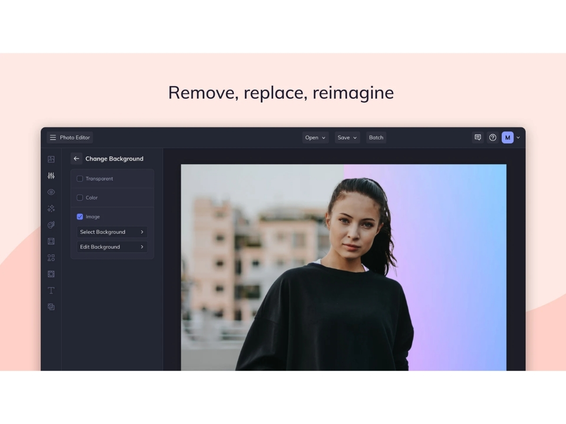The height and width of the screenshot is (424, 566).
Task: Open the Photo Editor hamburger menu
Action: coord(53,138)
